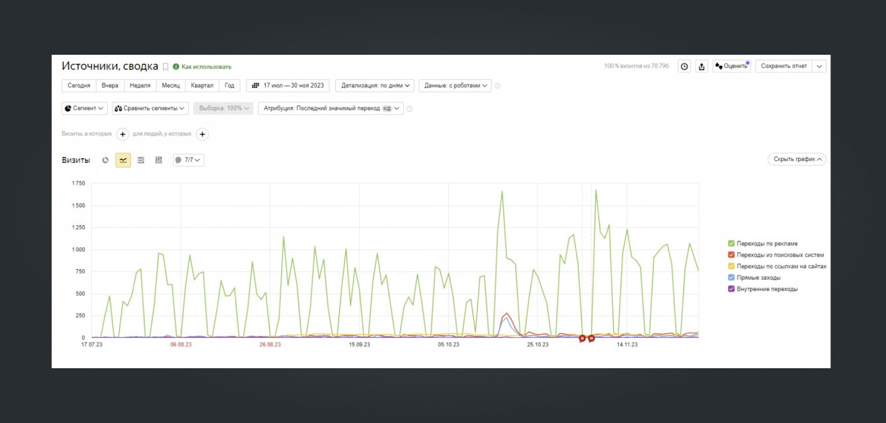Click the 26.08.23 axis date label
Screen dimensions: 886x423
[x=270, y=344]
